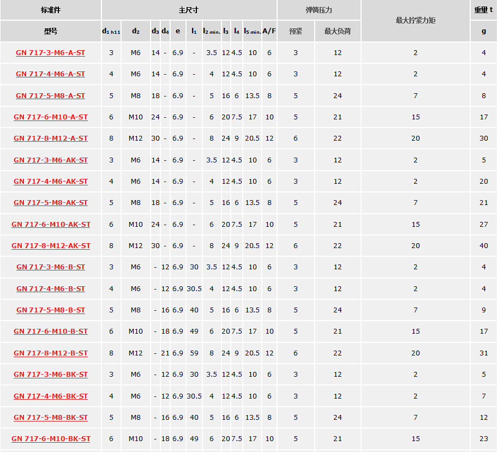This screenshot has width=498, height=452.
Task: Open the GN 717-6-M10-AK-ST link
Action: pyautogui.click(x=51, y=225)
